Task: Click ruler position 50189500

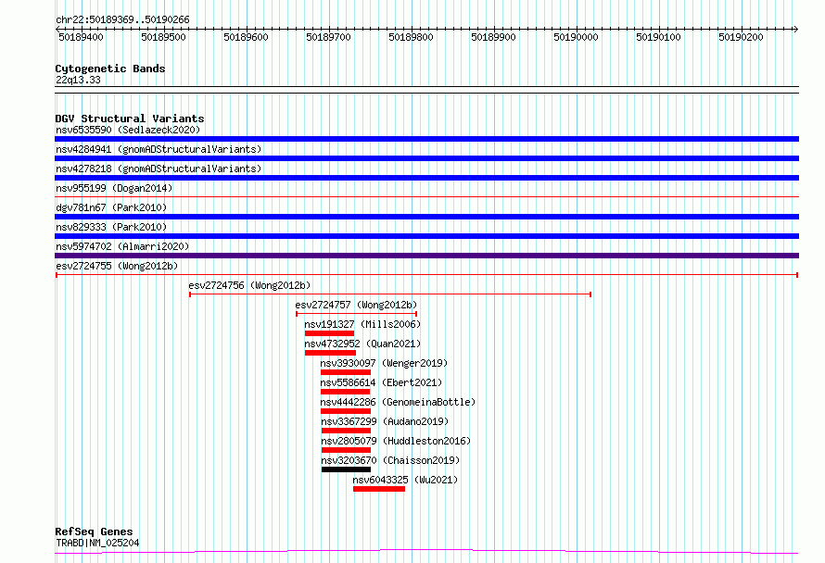Action: point(164,37)
